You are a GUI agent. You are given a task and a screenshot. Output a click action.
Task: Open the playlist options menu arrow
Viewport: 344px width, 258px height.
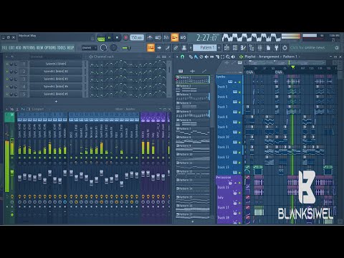pyautogui.click(x=177, y=57)
